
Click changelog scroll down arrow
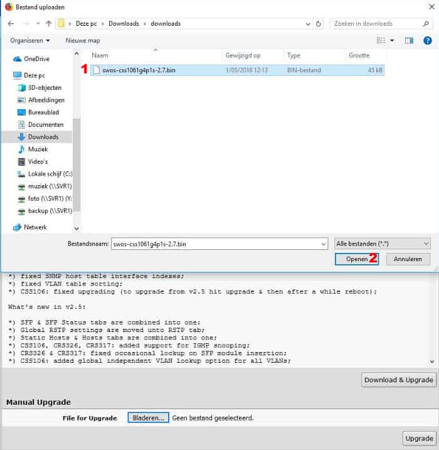432,362
